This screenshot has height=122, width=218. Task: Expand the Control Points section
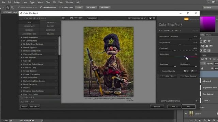tap(160, 71)
